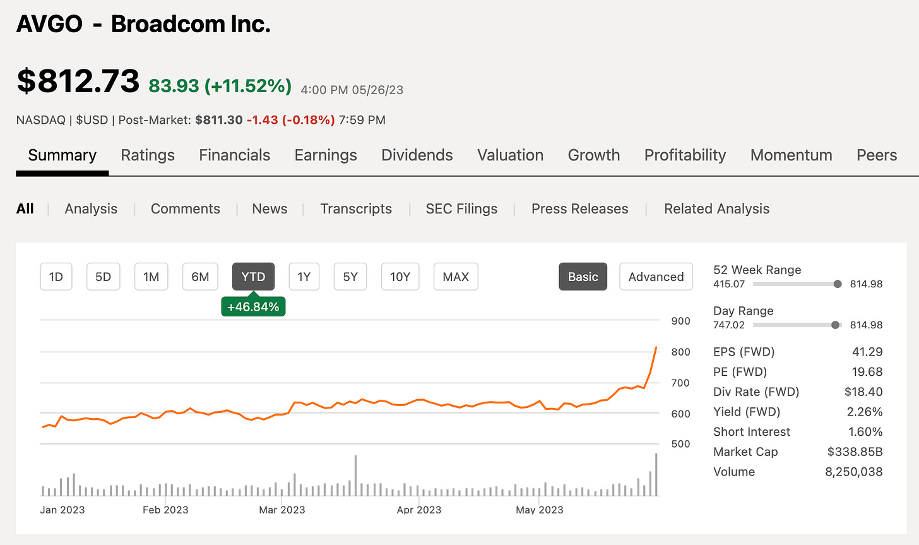Click the -1.43 (-0.18%) post-market change
This screenshot has width=919, height=545.
tap(290, 120)
